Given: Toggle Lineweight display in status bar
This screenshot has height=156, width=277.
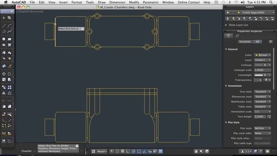Looking at the screenshot, I should coord(155,151).
